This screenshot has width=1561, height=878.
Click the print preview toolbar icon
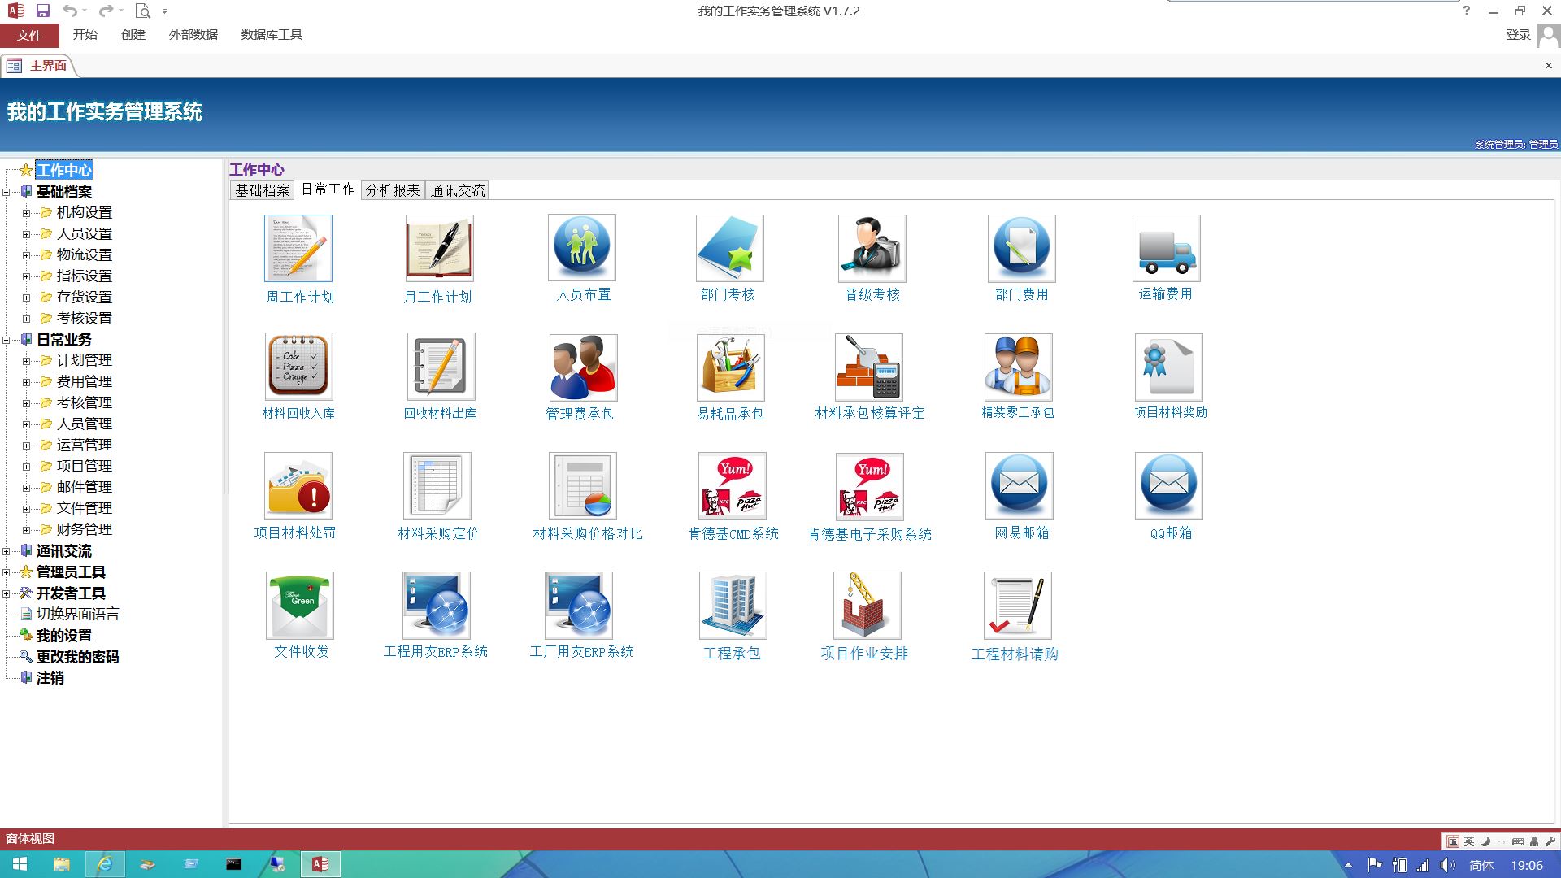pos(143,11)
